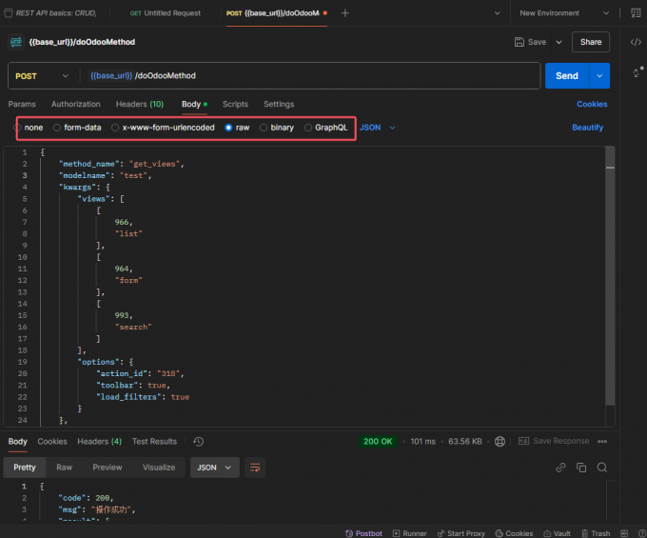Viewport: 647px width, 538px height.
Task: Click the expand pane arrows icon in right sidebar
Action: coord(637,71)
